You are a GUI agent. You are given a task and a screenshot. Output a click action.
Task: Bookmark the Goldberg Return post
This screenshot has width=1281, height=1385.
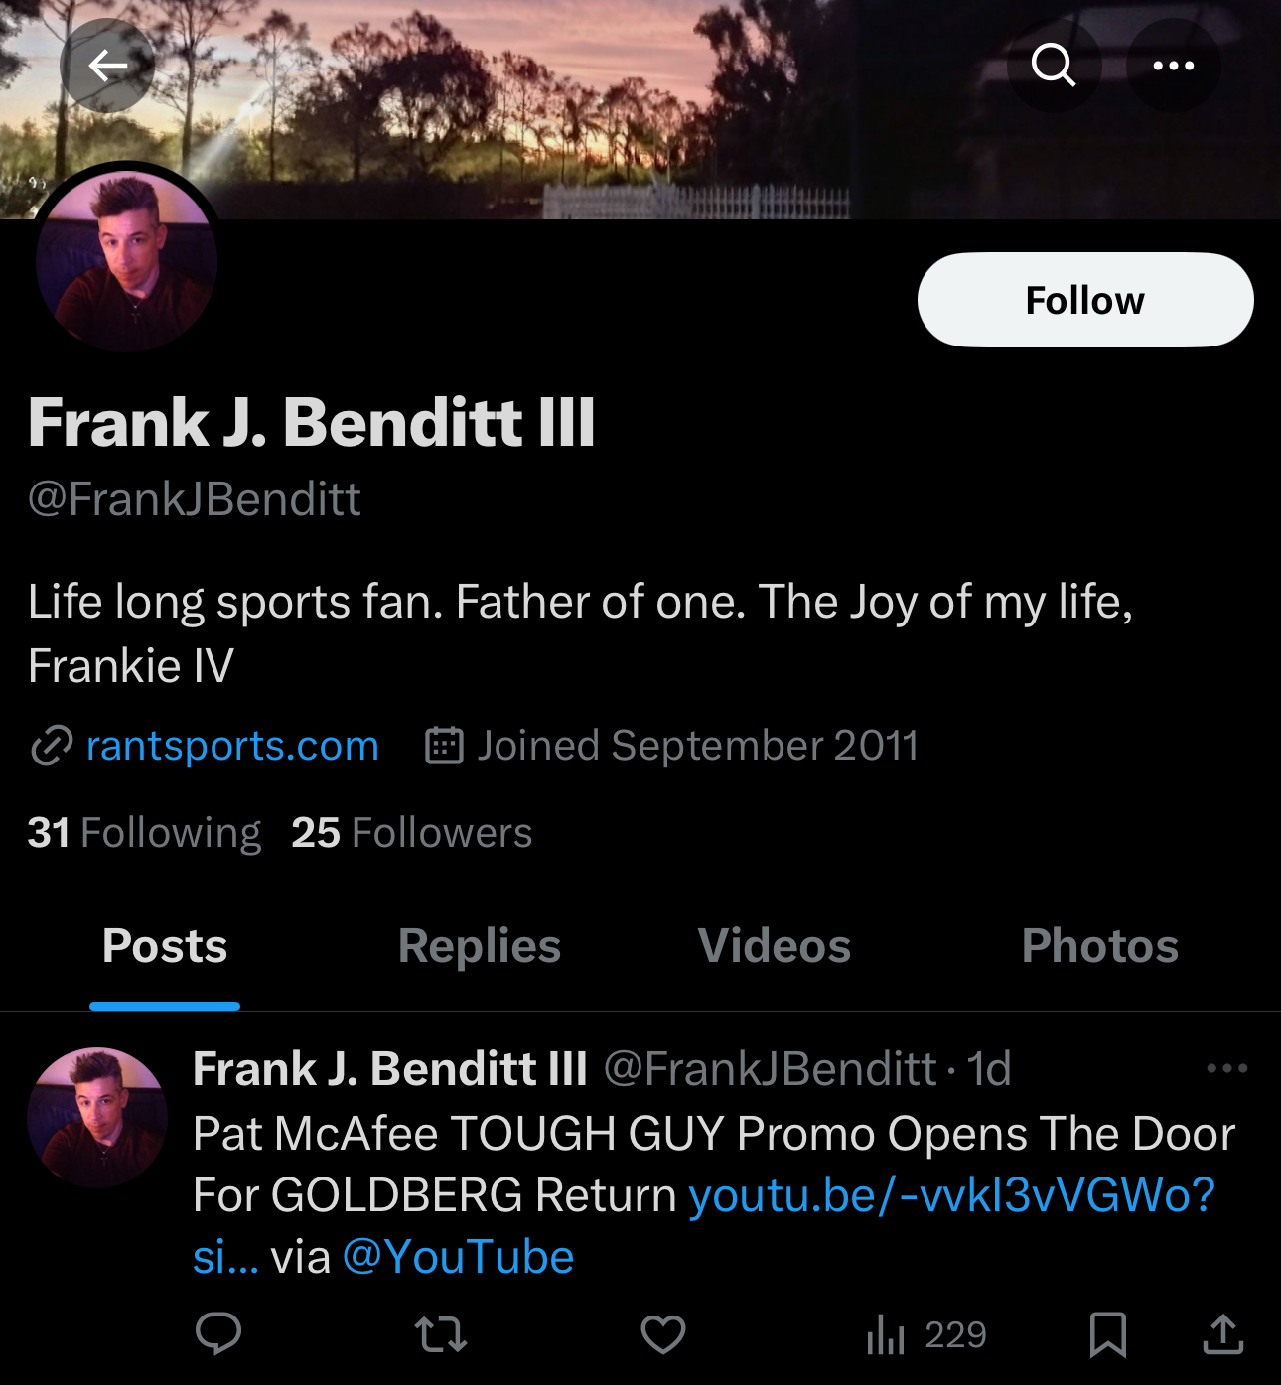pos(1107,1333)
